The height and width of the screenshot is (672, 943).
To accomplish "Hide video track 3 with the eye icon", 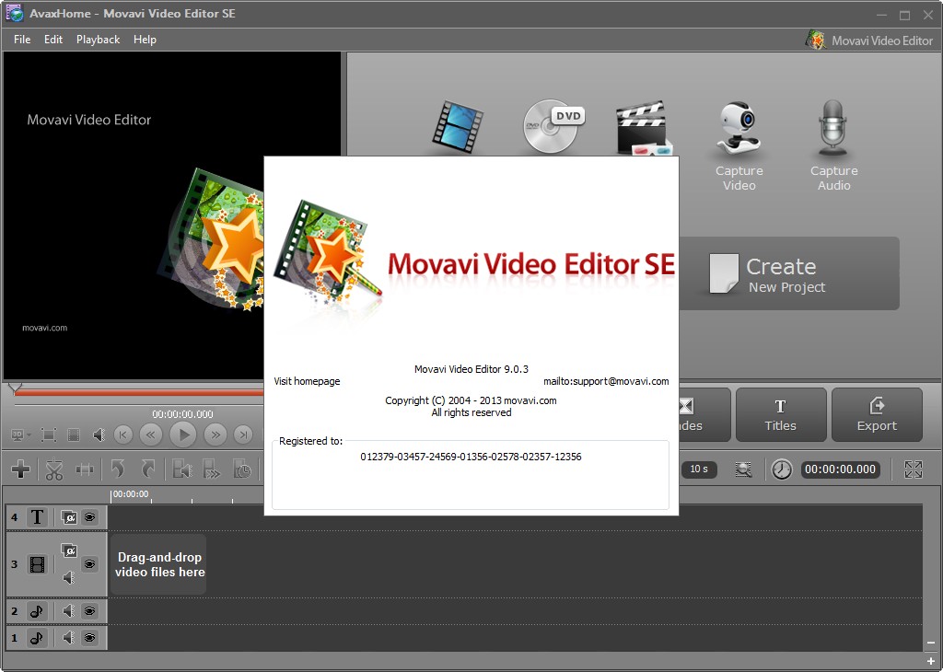I will [89, 563].
